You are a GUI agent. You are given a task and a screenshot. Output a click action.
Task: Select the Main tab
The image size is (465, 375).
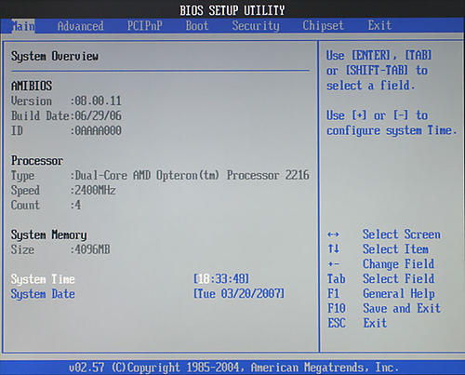tap(23, 26)
